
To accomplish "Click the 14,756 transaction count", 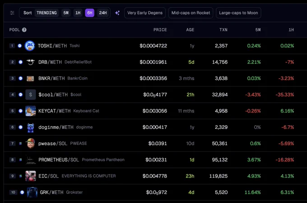I will point(220,62).
